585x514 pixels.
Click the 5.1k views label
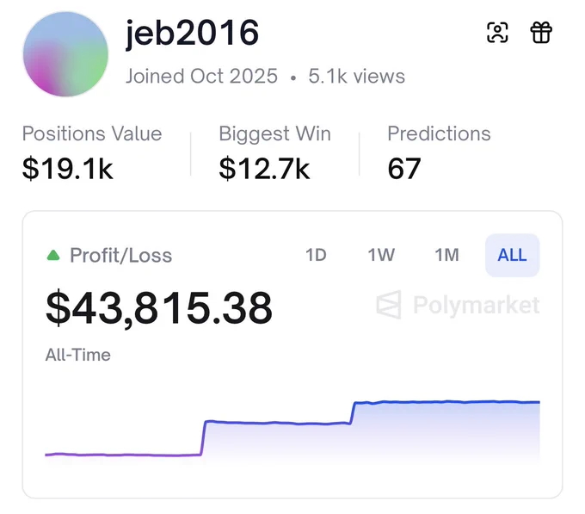[x=356, y=76]
